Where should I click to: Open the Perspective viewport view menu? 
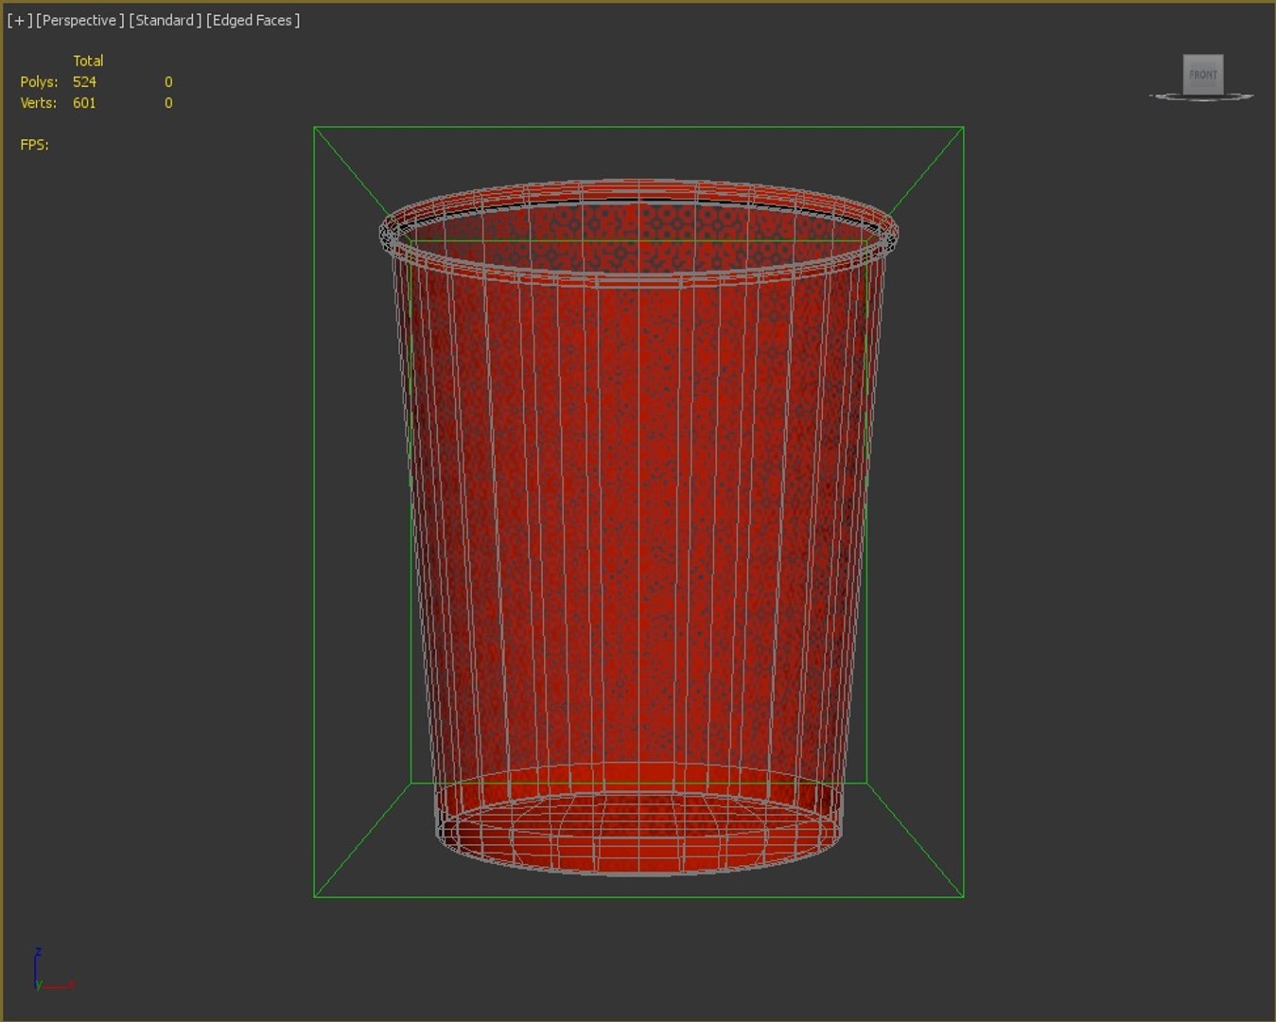tap(79, 20)
